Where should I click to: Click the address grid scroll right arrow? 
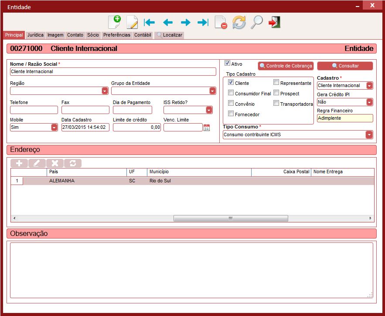tap(370, 218)
